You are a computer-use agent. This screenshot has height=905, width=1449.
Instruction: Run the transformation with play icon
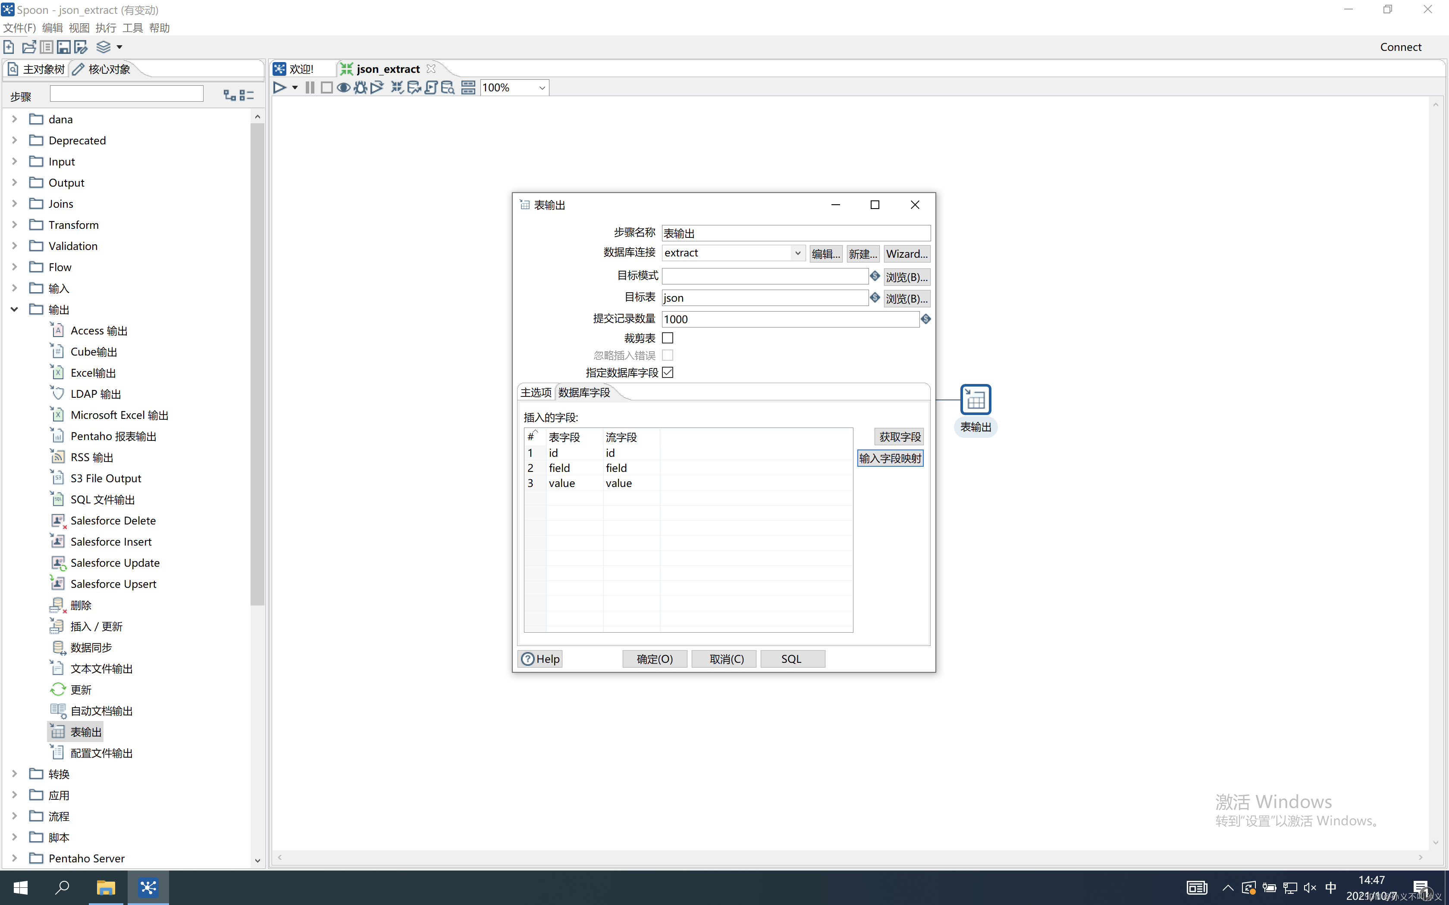tap(279, 87)
